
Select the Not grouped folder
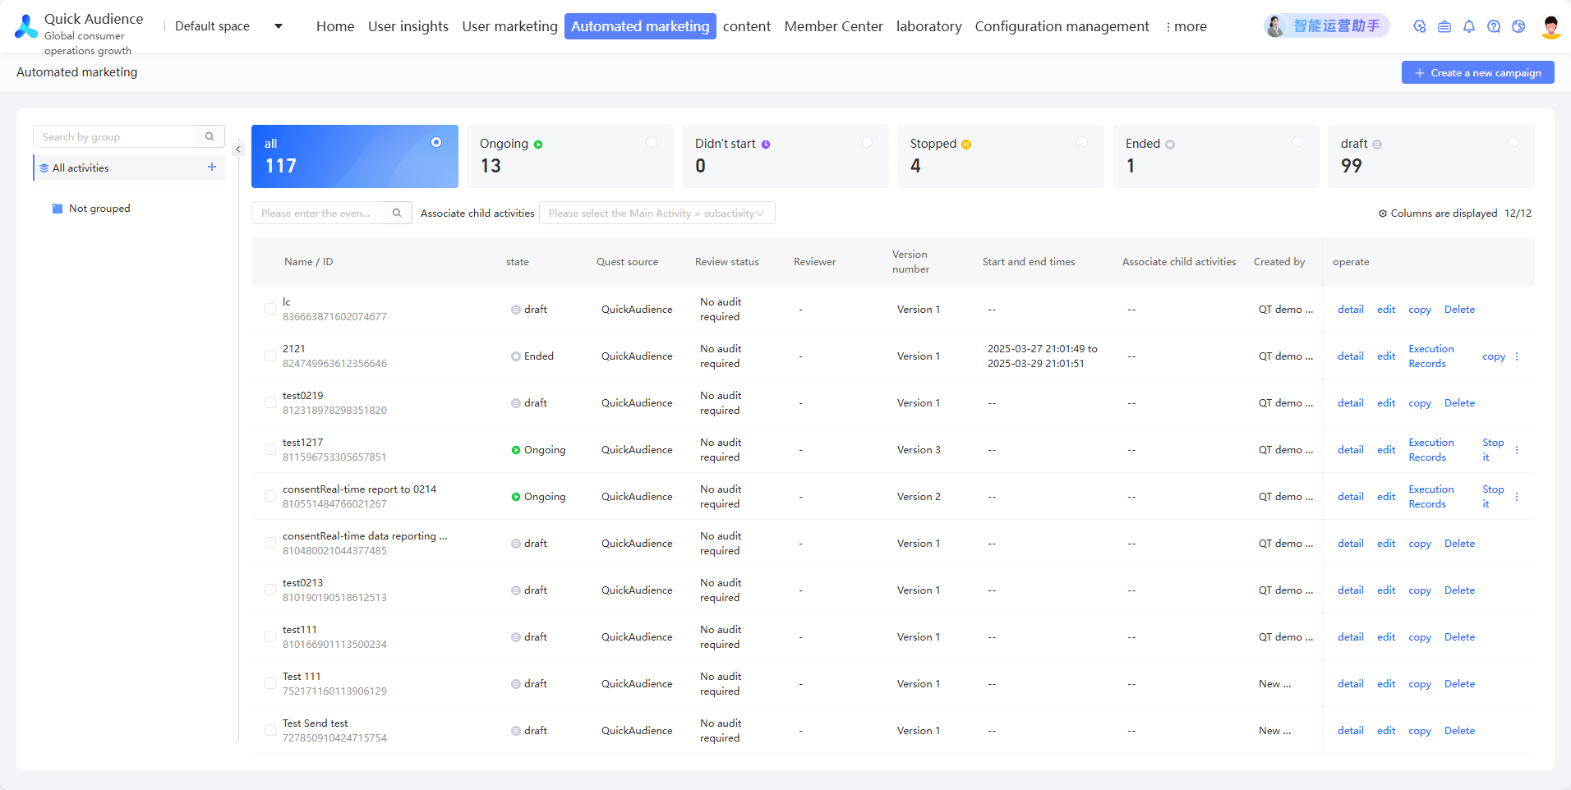[x=99, y=209]
